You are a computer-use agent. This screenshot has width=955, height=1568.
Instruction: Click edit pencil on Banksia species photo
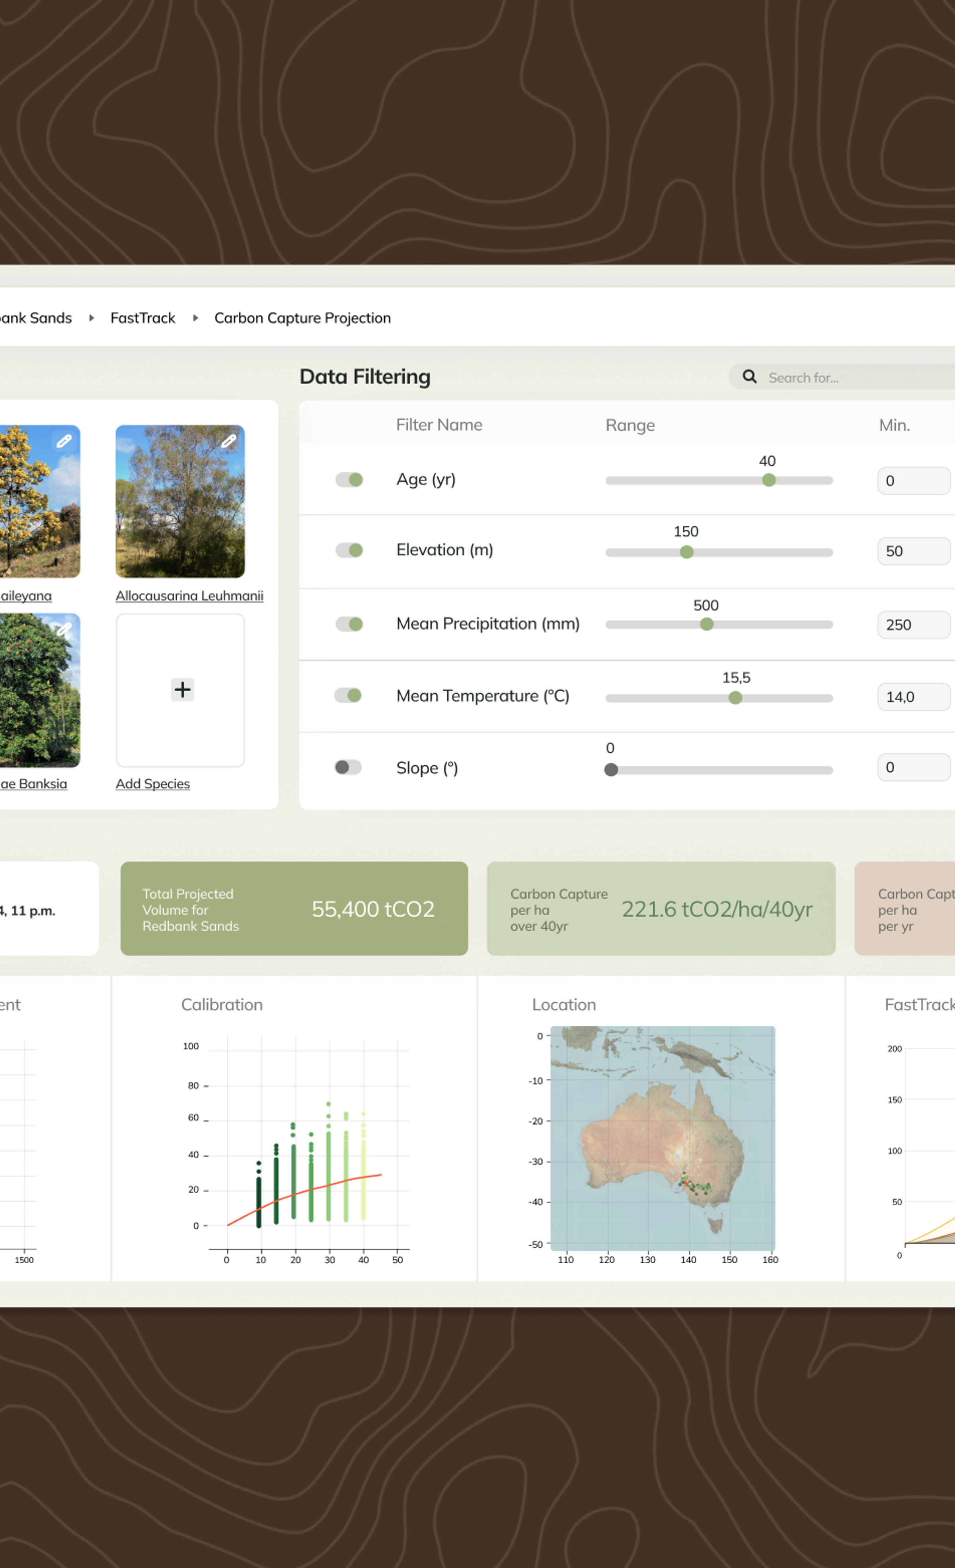pos(64,629)
